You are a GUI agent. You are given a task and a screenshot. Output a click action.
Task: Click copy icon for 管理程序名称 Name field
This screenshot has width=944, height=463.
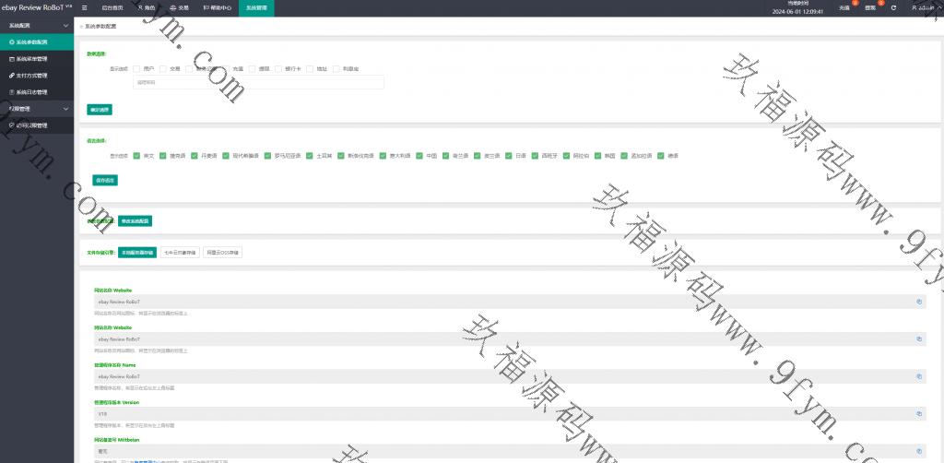point(918,376)
